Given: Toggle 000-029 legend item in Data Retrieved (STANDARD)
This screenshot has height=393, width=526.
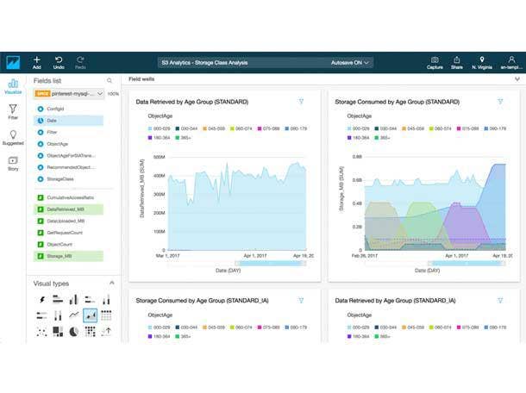Looking at the screenshot, I should 161,128.
